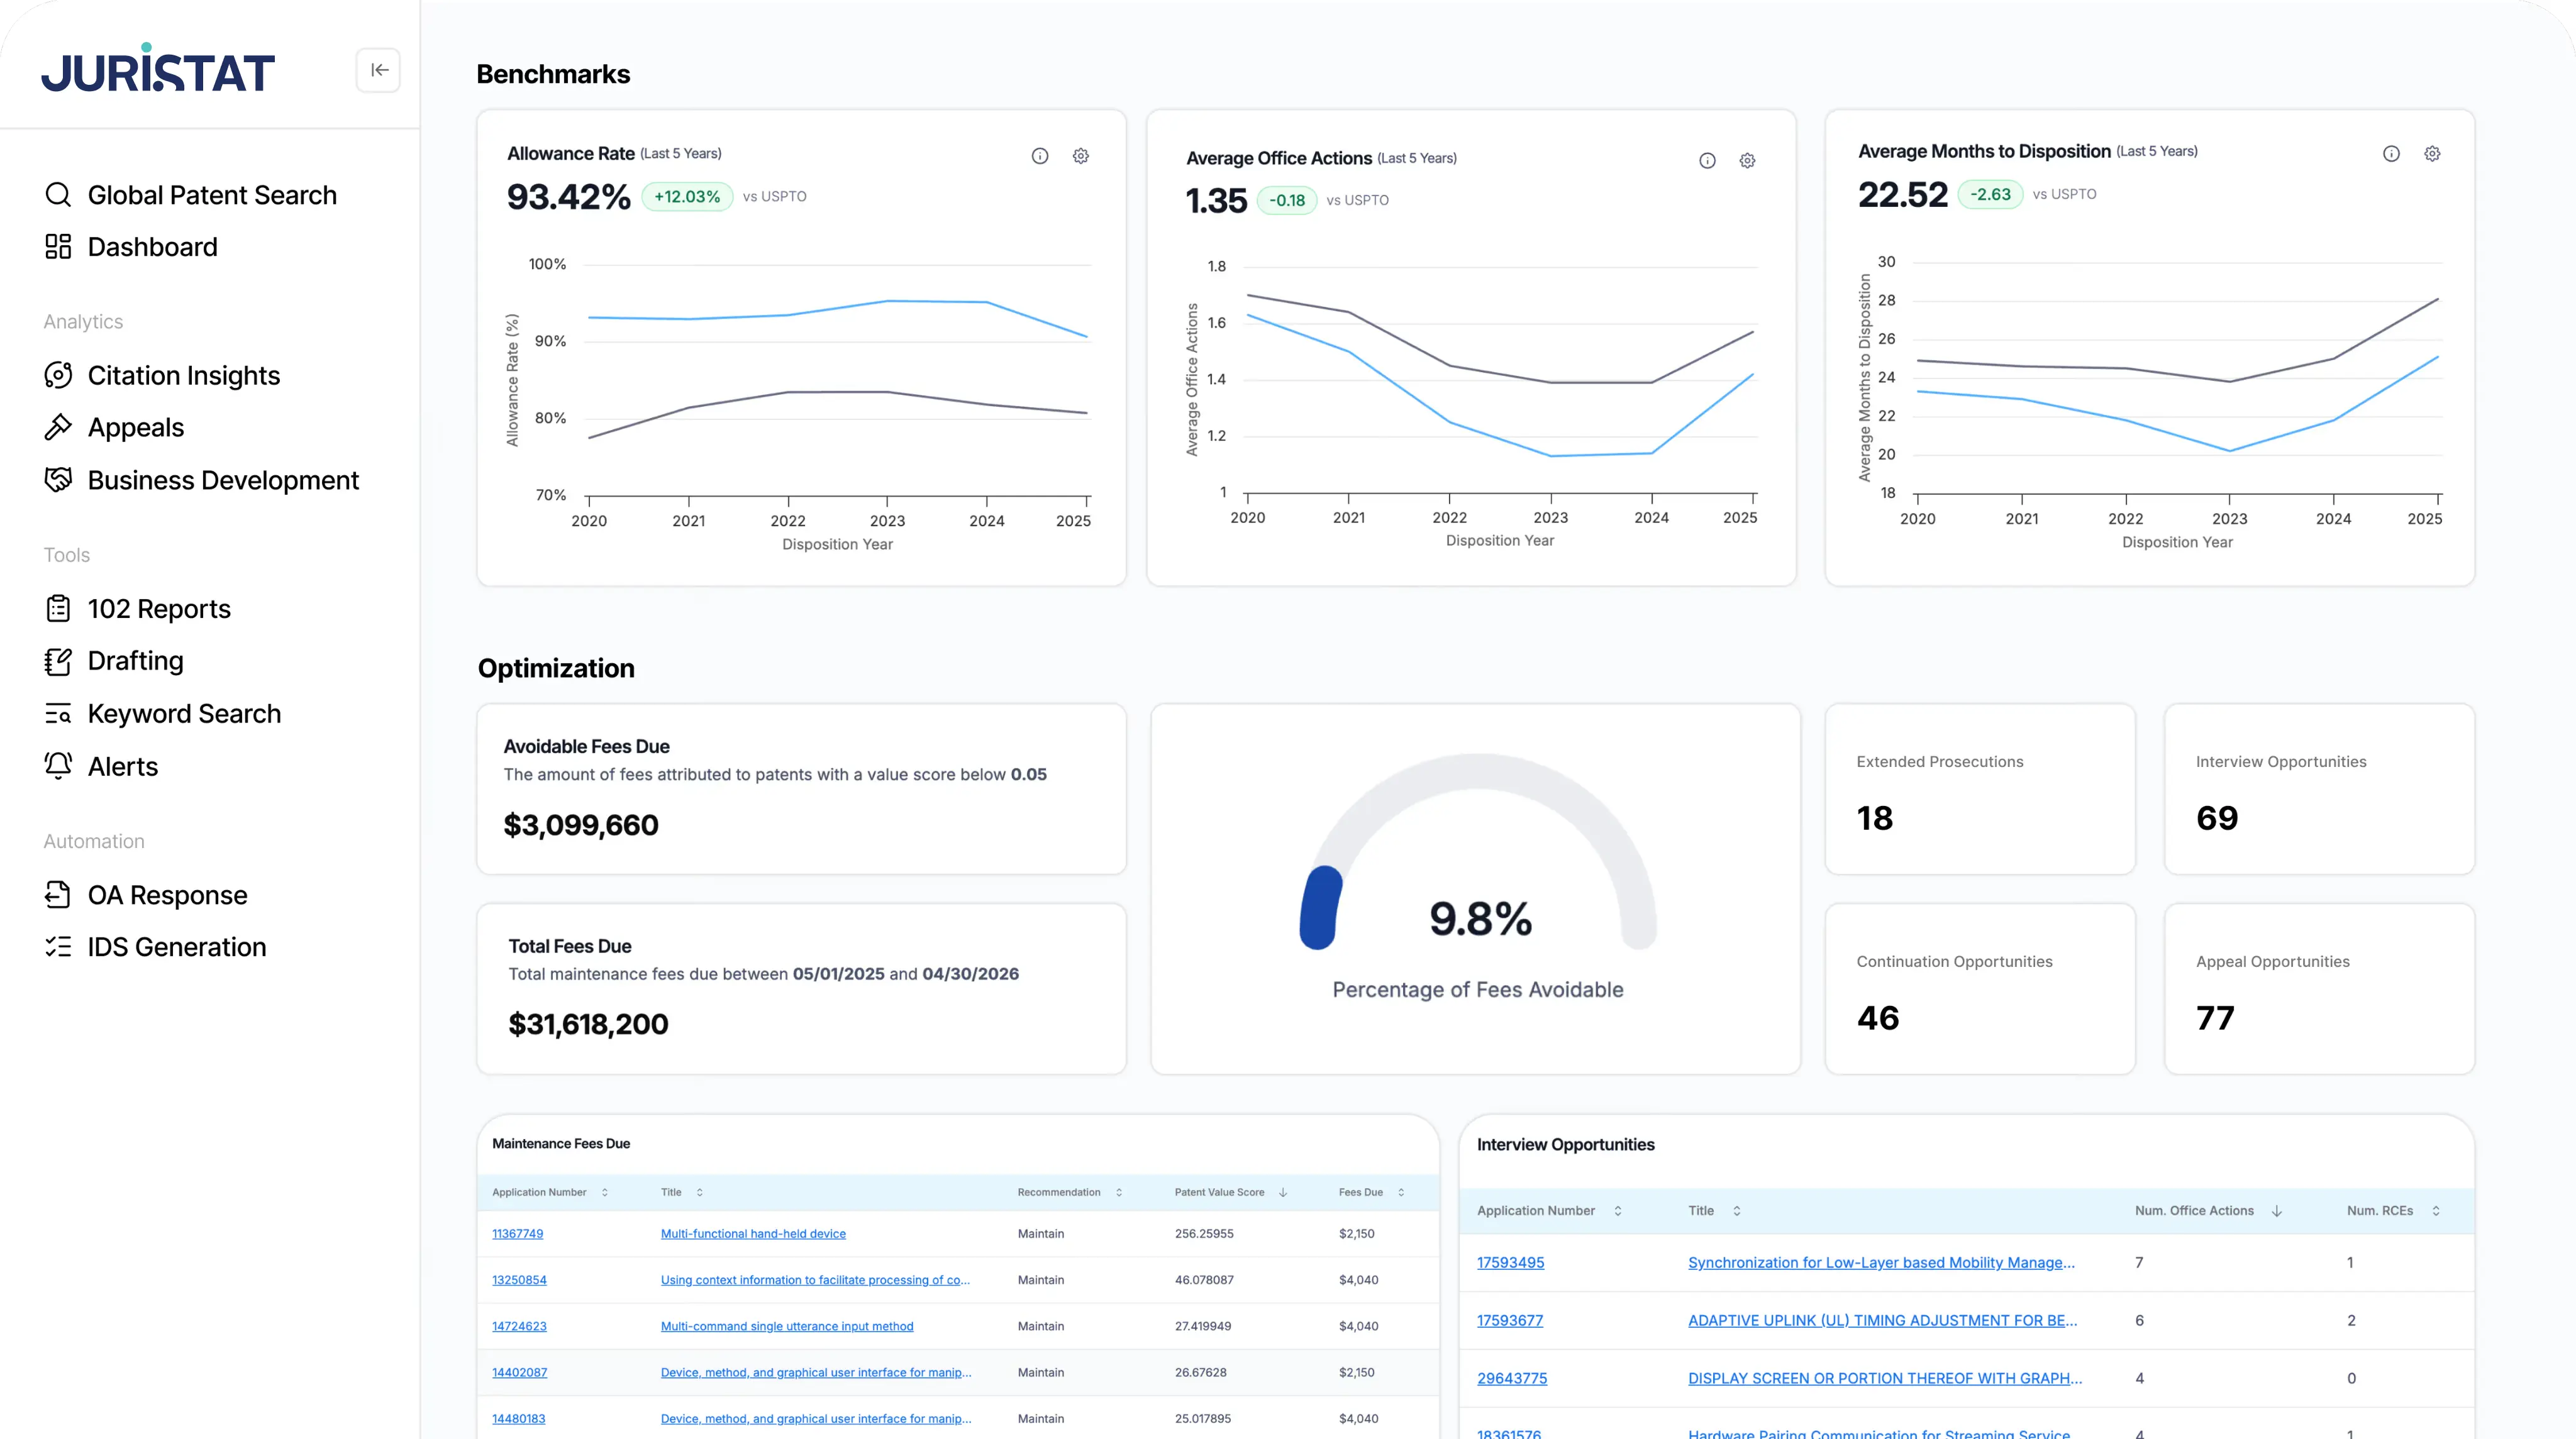
Task: Collapse the sidebar with the arrow icon
Action: [x=379, y=70]
